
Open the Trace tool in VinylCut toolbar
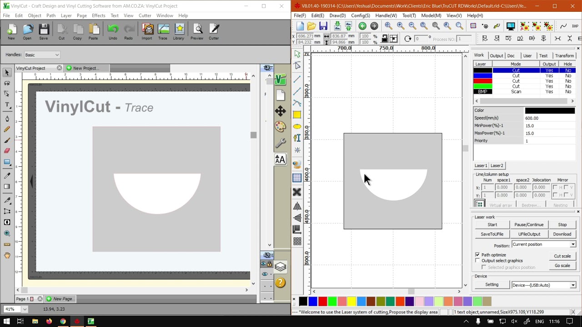coord(163,32)
